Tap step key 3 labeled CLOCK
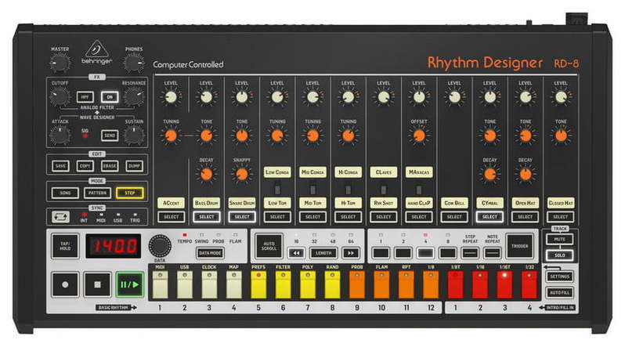This screenshot has height=347, width=625. pyautogui.click(x=209, y=285)
